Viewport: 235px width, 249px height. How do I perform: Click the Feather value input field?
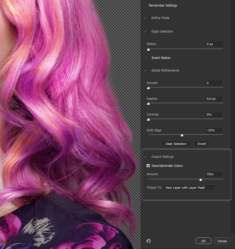coord(214,99)
